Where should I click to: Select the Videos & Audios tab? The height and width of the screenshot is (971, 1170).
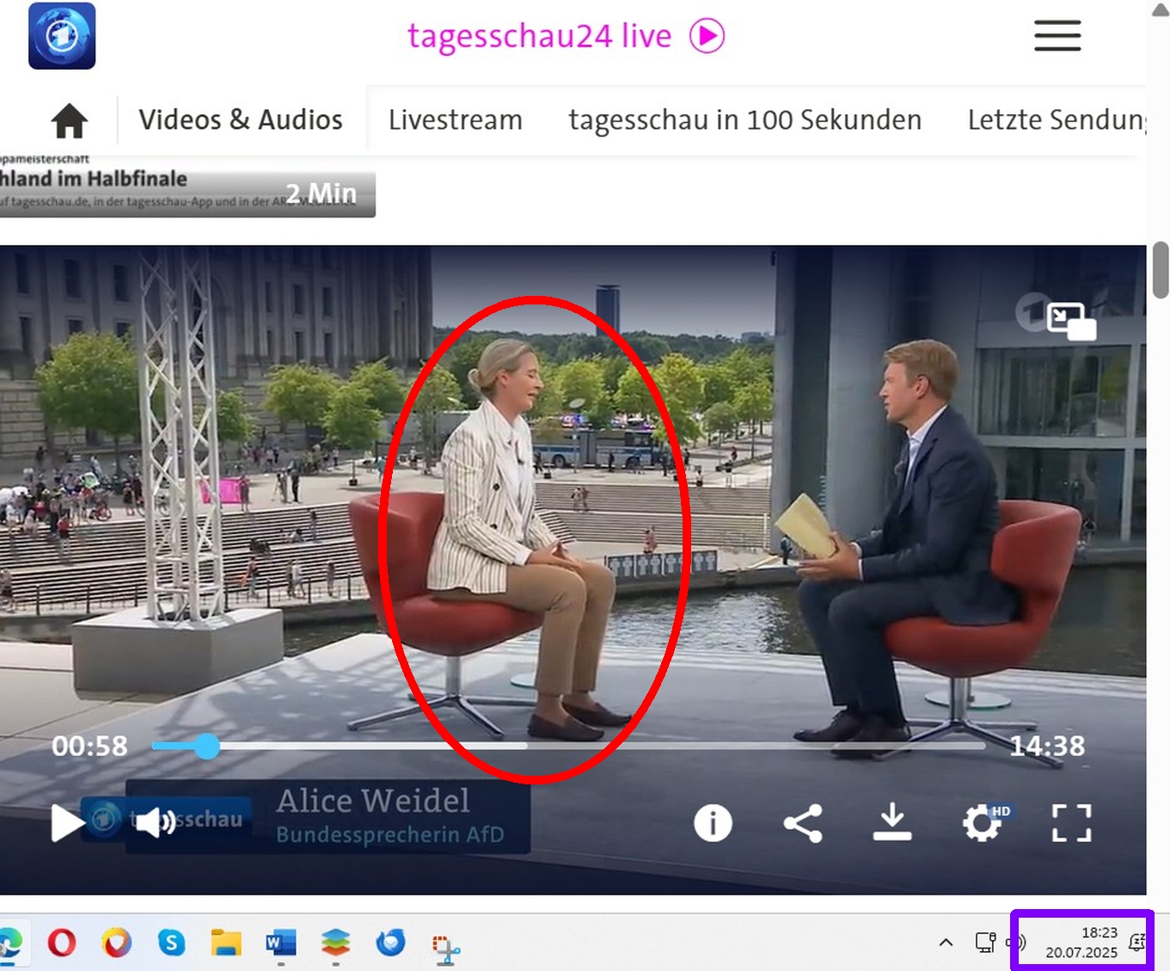pos(241,120)
